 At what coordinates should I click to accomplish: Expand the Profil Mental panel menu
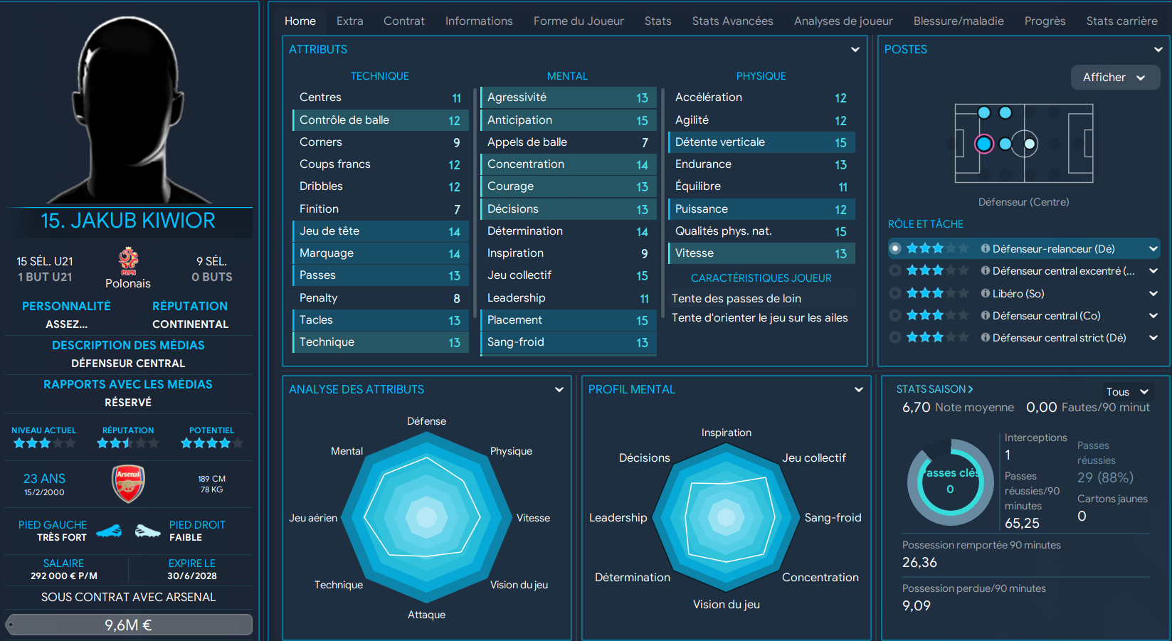[x=859, y=390]
